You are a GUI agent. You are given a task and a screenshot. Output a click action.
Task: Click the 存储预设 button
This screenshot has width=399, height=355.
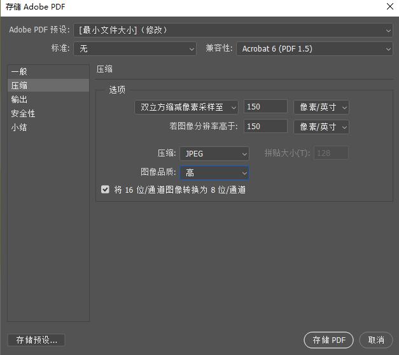(36, 340)
